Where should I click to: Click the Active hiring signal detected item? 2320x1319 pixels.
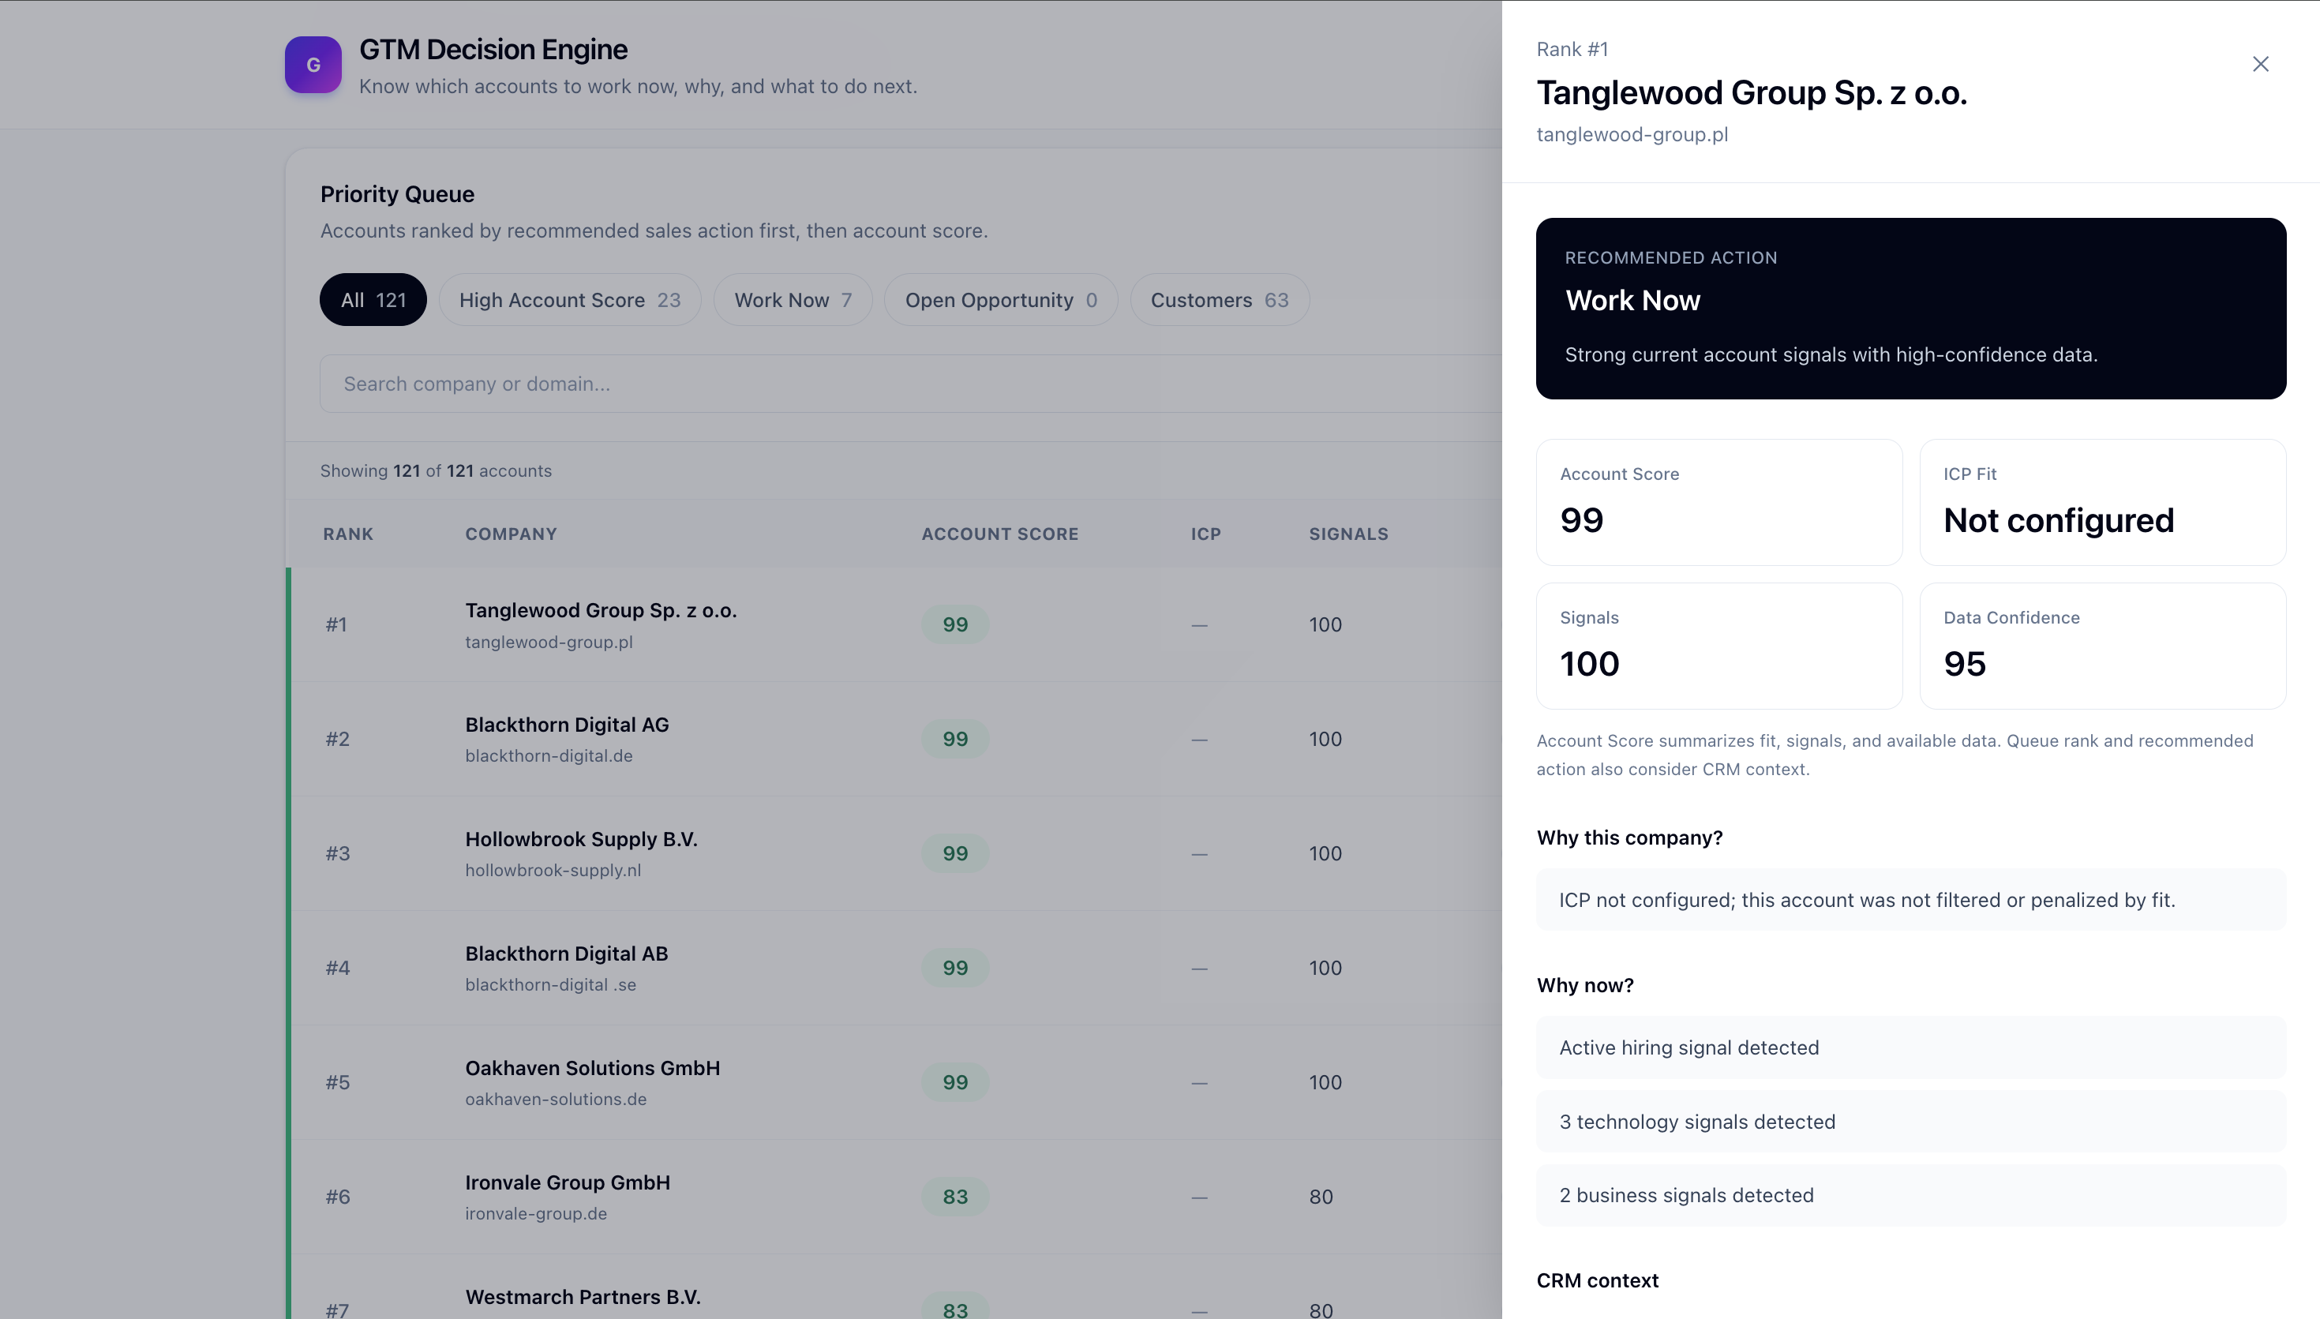1910,1047
